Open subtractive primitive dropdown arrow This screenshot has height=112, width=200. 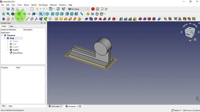coord(117,19)
